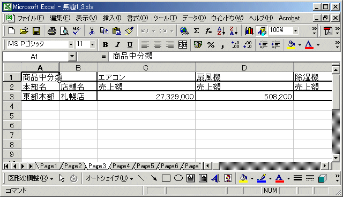Screen dimensions: 343x197
Task: Click the Cut scissors icon
Action: (x=92, y=31)
